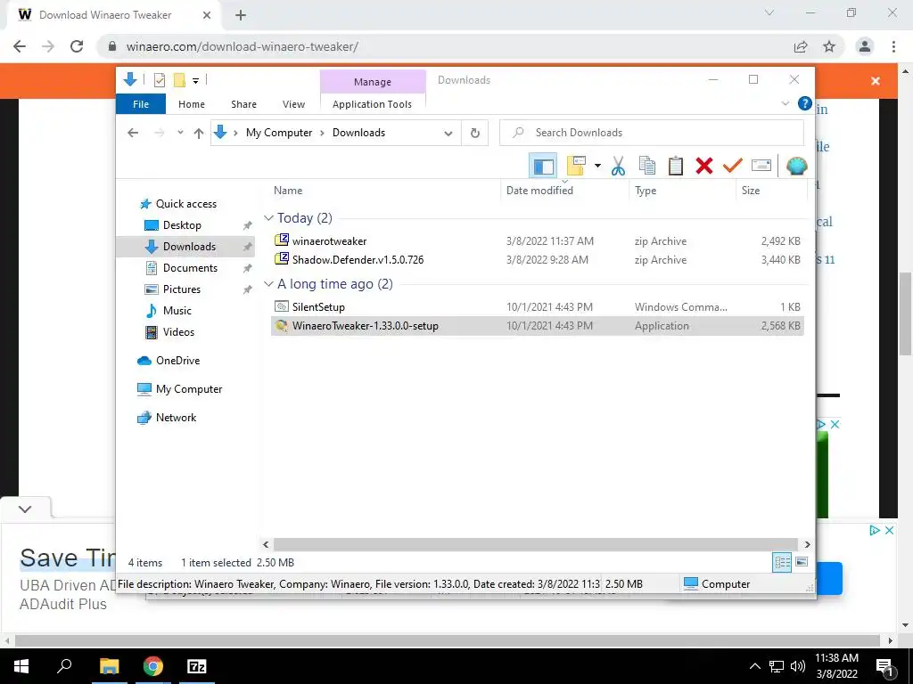
Task: Open the File tab
Action: pos(141,104)
